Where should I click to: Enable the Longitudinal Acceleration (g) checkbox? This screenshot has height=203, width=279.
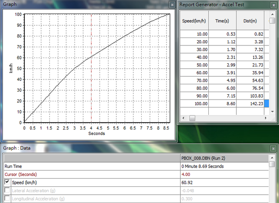7,198
